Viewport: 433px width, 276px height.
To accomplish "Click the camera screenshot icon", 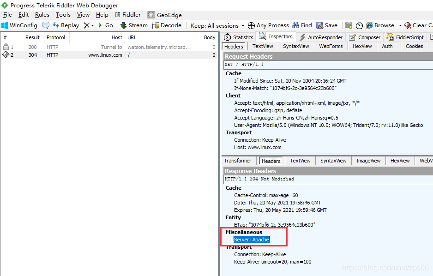I will (x=349, y=25).
